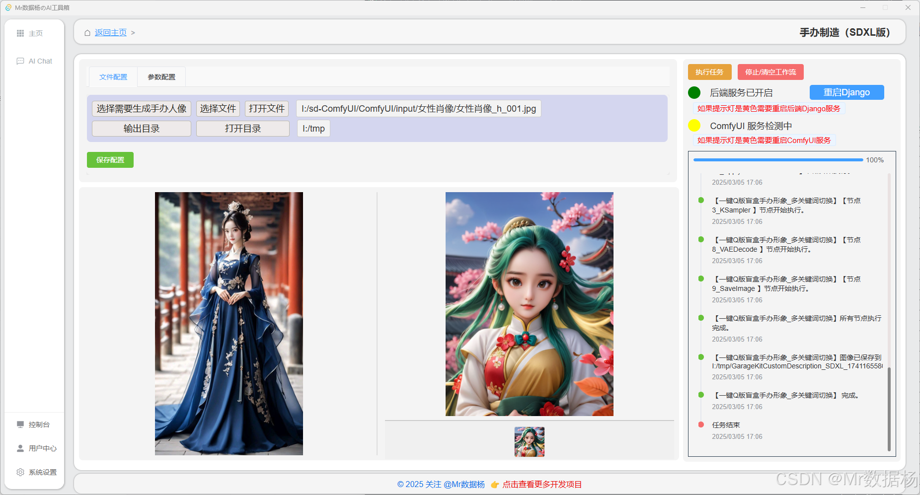Screen dimensions: 920x495
Task: Click 选择需要生成手办人像 button
Action: click(x=142, y=109)
